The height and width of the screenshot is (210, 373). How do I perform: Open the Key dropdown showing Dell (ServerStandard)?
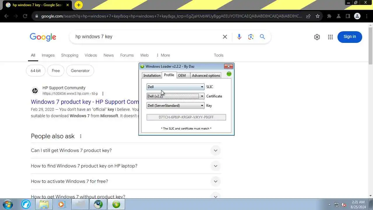coord(175,106)
